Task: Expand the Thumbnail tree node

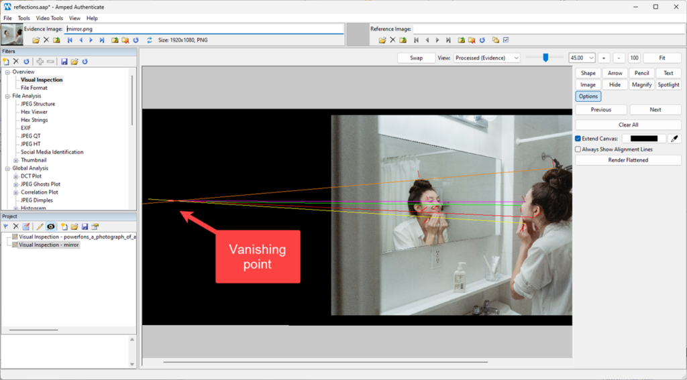Action: [16, 160]
